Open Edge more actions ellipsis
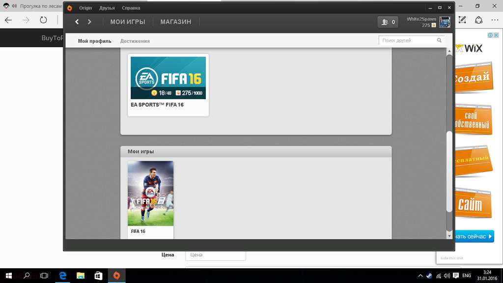Image resolution: width=503 pixels, height=283 pixels. pyautogui.click(x=495, y=20)
